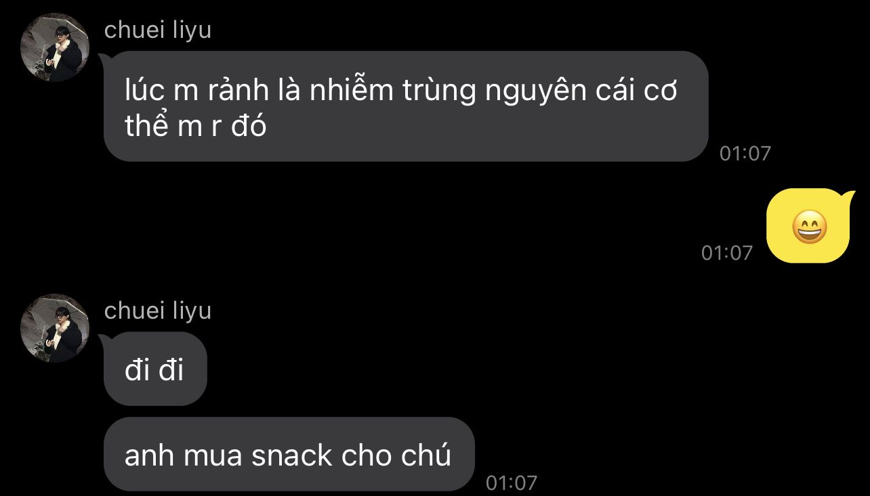Click the 01:07 timestamp beside the emoji bubble
The height and width of the screenshot is (496, 870).
727,253
